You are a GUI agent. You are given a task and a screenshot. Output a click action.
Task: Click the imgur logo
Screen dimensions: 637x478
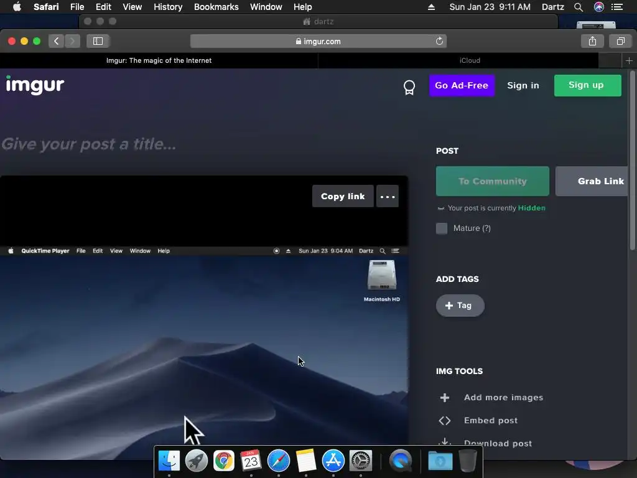pos(35,85)
